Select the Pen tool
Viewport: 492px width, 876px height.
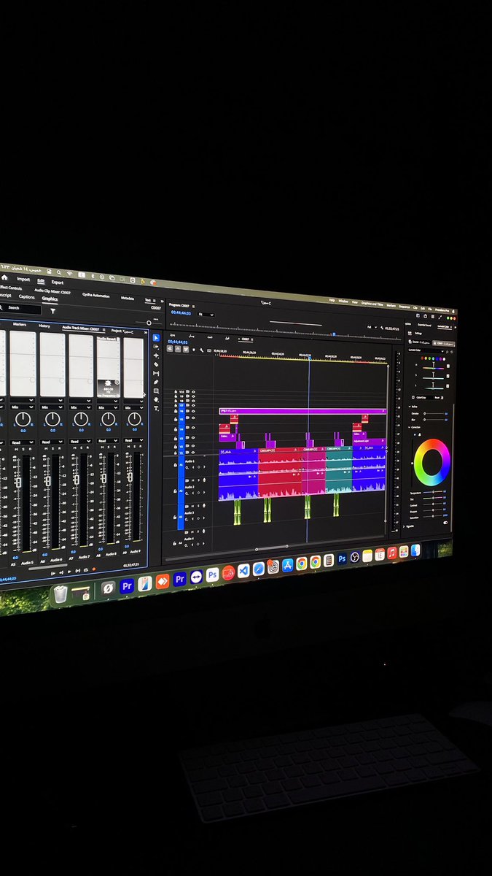click(x=156, y=382)
